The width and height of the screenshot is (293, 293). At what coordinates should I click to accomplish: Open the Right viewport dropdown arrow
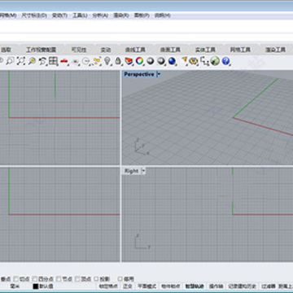[144, 171]
